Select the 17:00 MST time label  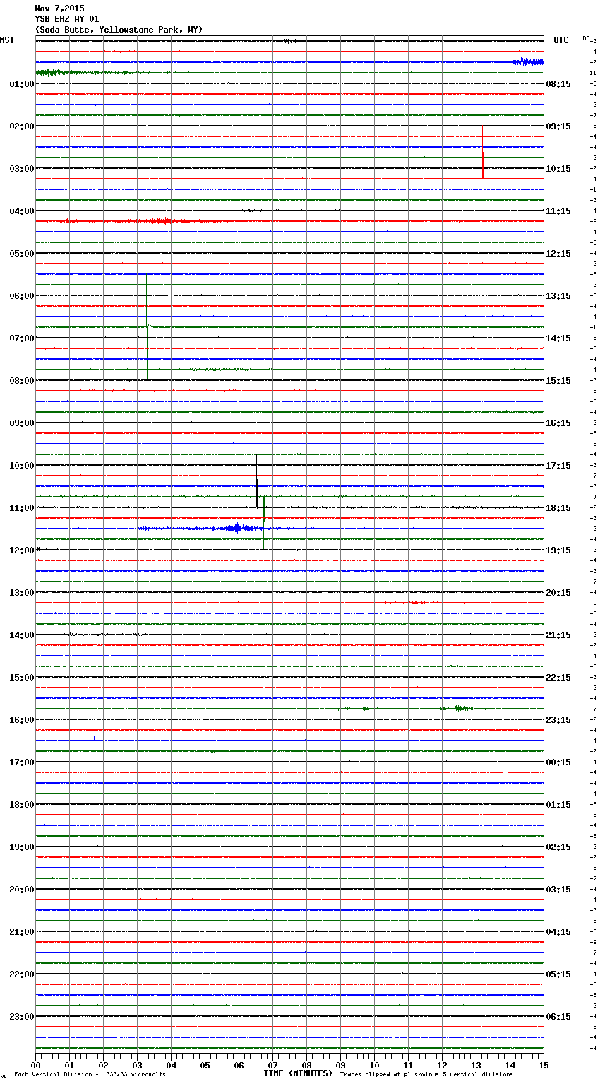click(x=22, y=762)
